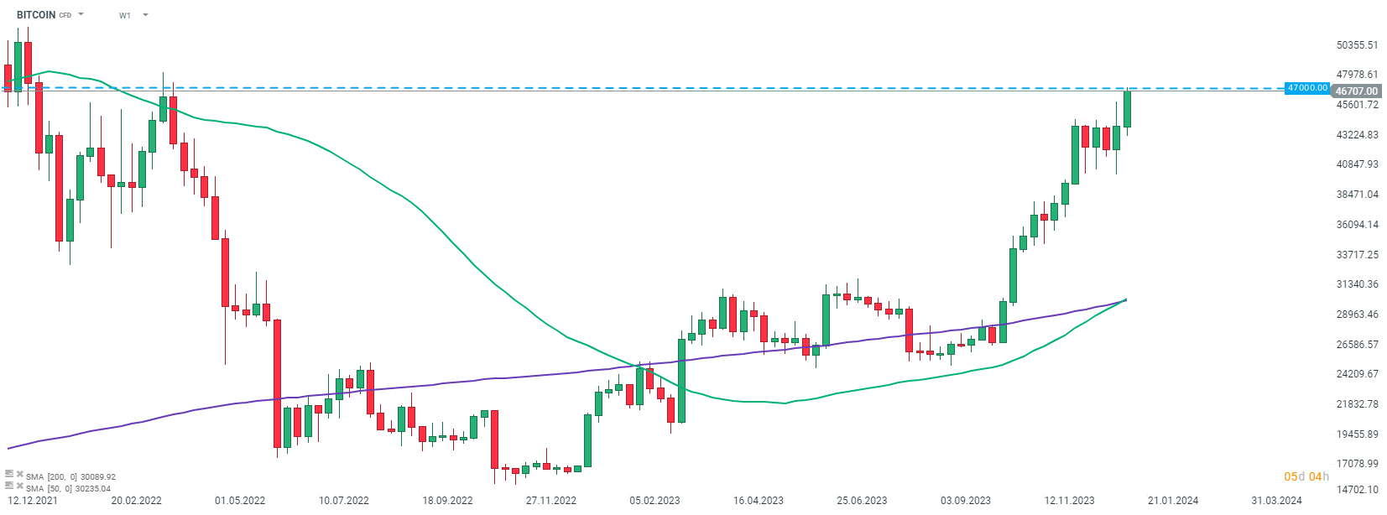The height and width of the screenshot is (515, 1387).
Task: Click the W1 timeframe label
Action: [x=125, y=15]
